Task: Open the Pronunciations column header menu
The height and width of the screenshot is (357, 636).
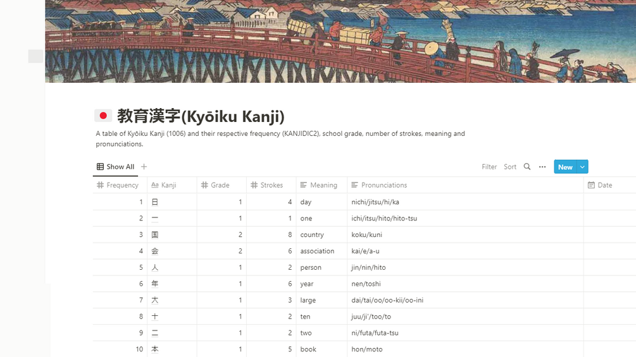Action: pyautogui.click(x=465, y=185)
